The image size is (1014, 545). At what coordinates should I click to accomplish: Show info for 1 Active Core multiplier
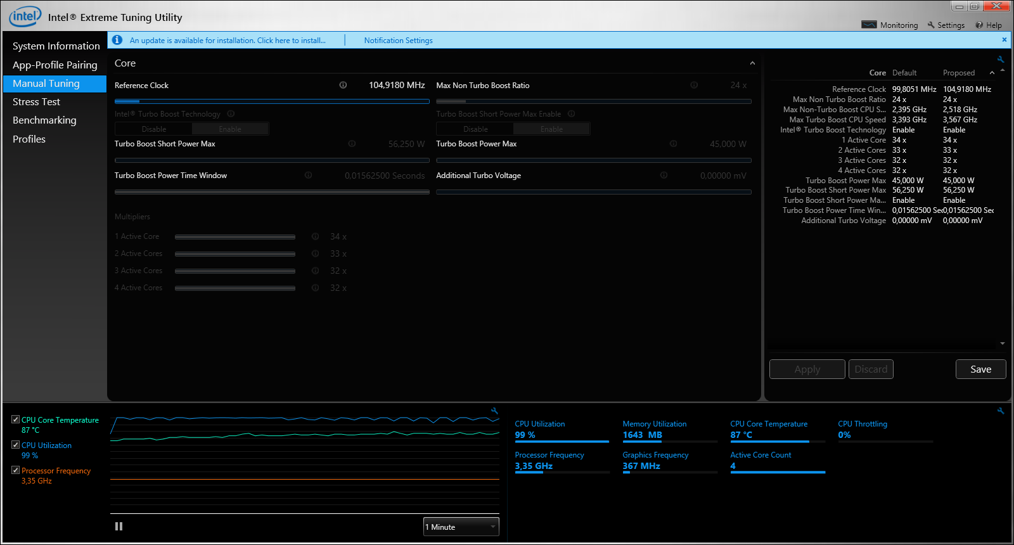[315, 236]
